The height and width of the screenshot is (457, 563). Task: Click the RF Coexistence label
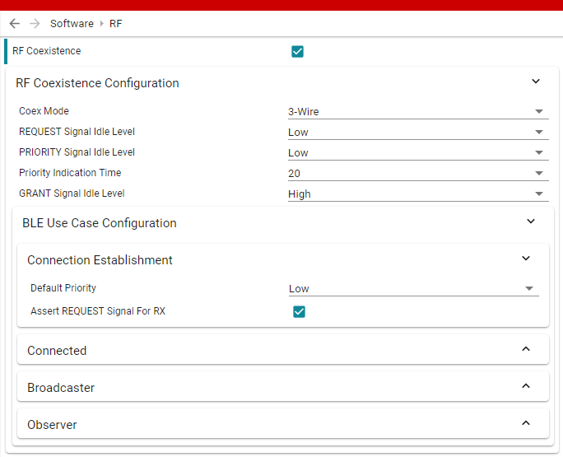point(47,51)
